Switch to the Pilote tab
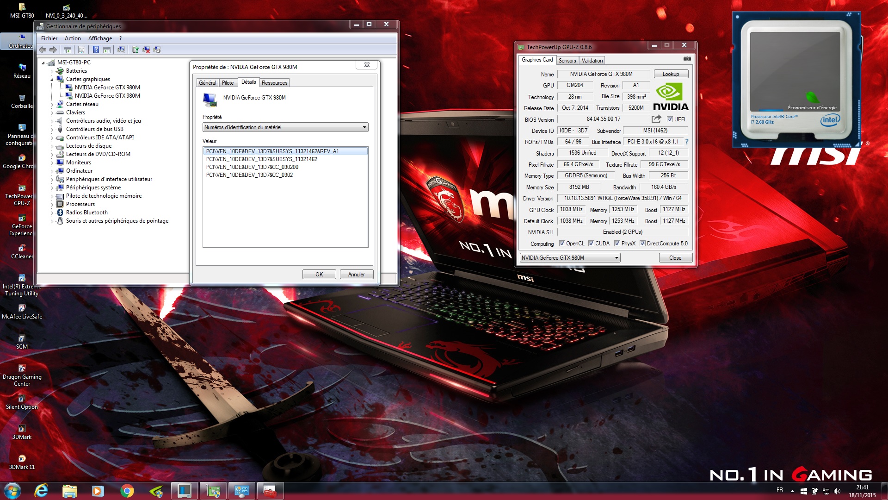The width and height of the screenshot is (888, 500). [x=228, y=83]
